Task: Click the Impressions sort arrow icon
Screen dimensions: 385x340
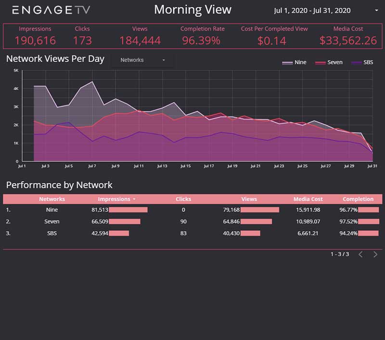Action: 134,199
